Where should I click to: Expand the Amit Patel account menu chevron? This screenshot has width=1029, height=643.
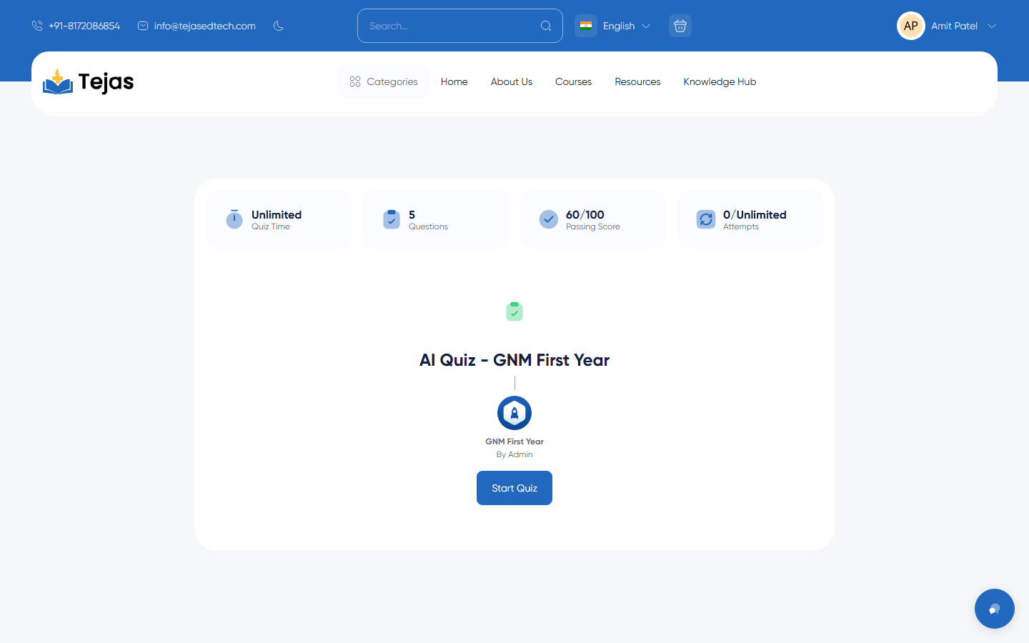pyautogui.click(x=992, y=26)
